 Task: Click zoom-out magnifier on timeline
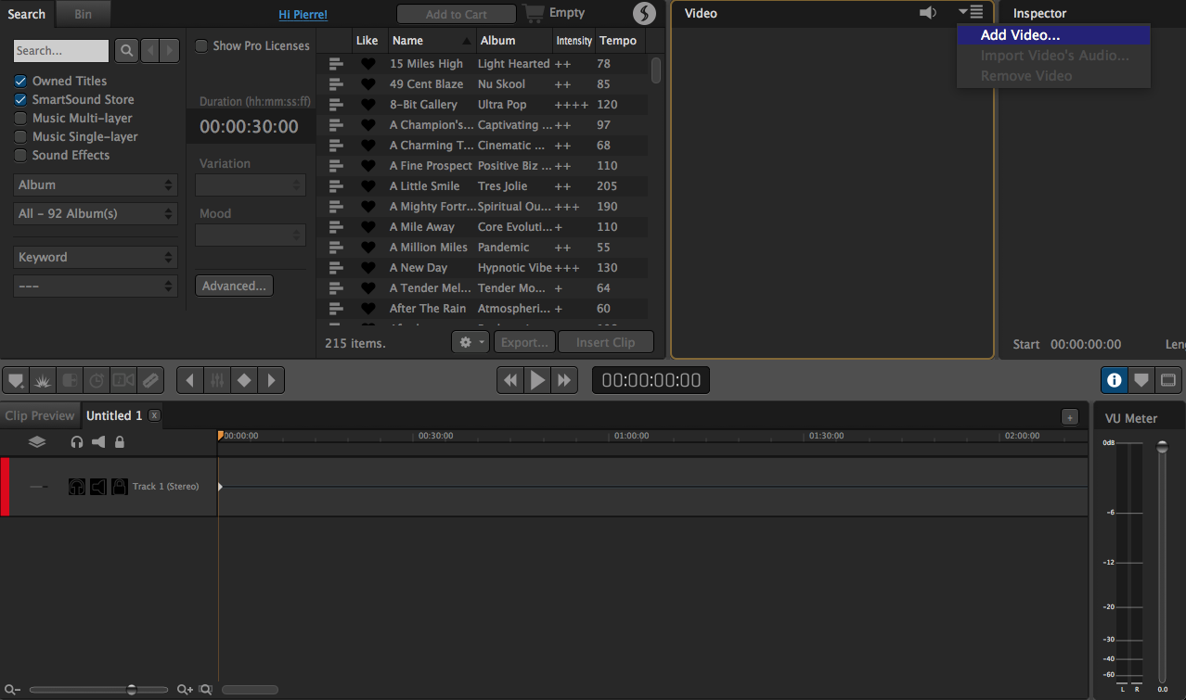coord(12,690)
